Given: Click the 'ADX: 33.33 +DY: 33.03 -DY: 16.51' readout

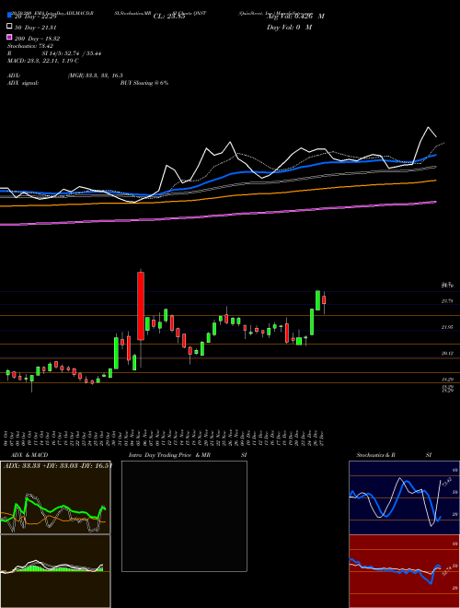Looking at the screenshot, I should click(58, 465).
